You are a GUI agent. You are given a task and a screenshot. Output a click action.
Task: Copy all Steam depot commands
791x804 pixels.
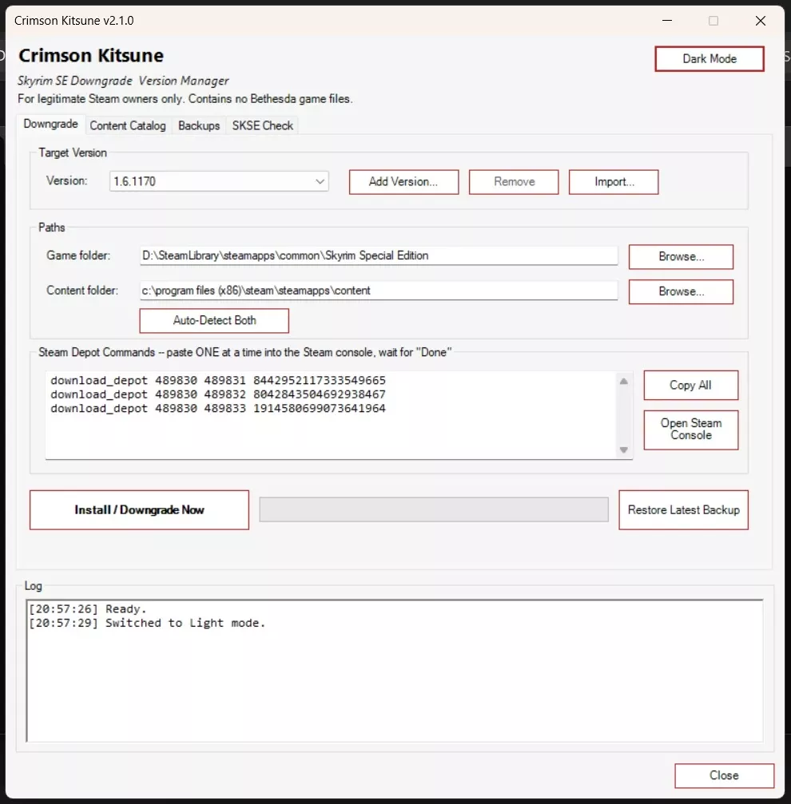[690, 385]
